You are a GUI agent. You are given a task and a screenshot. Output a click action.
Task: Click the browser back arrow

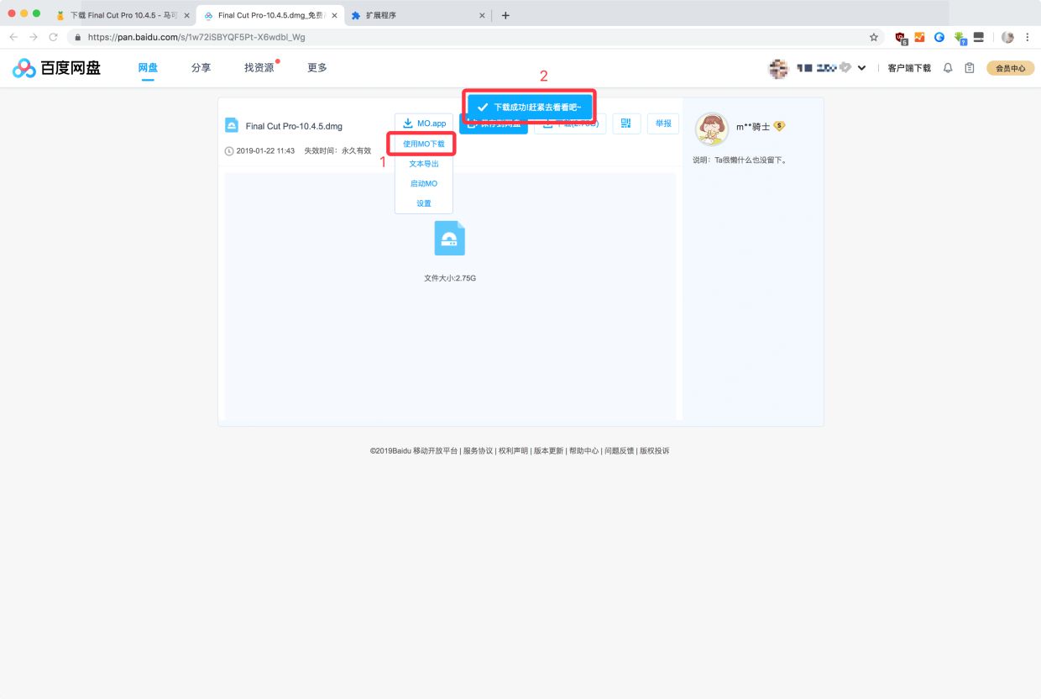coord(13,37)
